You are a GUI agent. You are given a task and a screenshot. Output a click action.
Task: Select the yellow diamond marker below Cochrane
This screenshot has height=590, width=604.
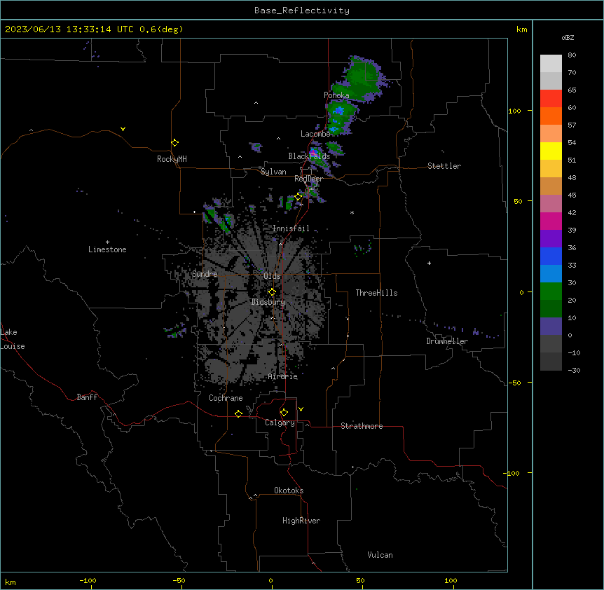point(238,413)
